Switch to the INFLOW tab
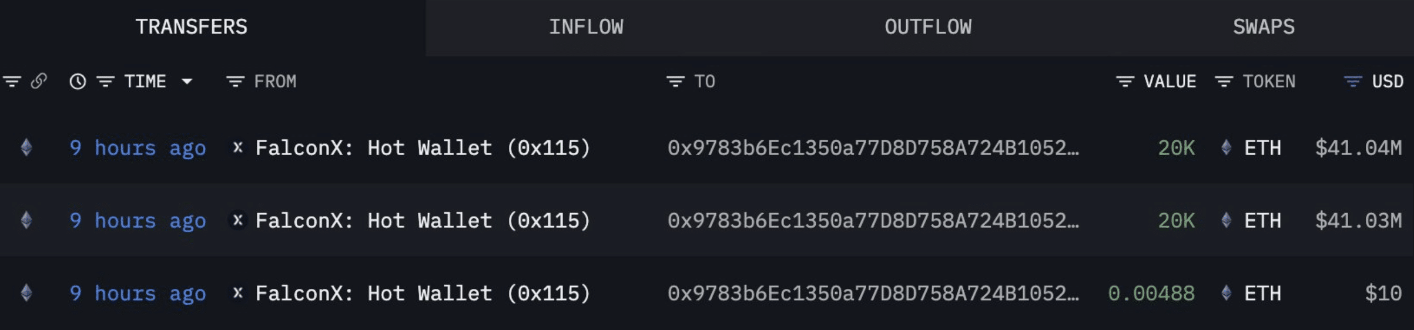 586,27
